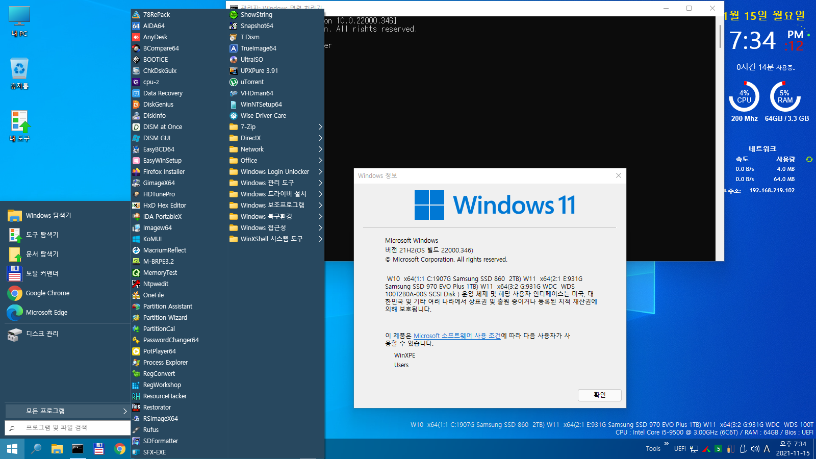
Task: Open Windows 탐색기 in start menu
Action: click(x=48, y=216)
